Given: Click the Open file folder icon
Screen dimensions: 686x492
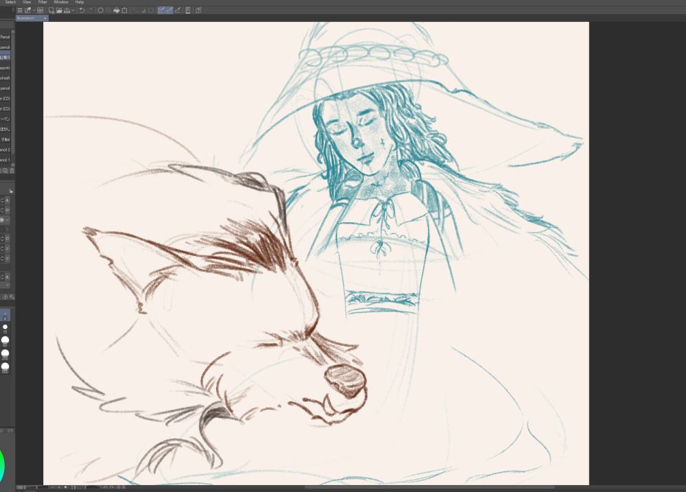Looking at the screenshot, I should [x=59, y=10].
